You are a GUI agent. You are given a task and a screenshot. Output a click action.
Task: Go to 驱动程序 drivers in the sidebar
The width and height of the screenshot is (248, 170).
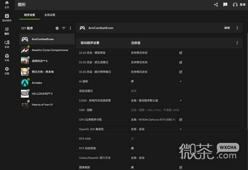[x=7, y=18]
